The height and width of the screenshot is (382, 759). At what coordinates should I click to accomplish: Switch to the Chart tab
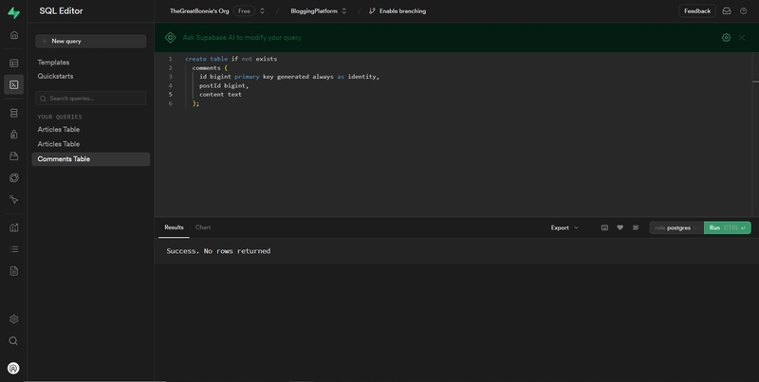click(203, 227)
